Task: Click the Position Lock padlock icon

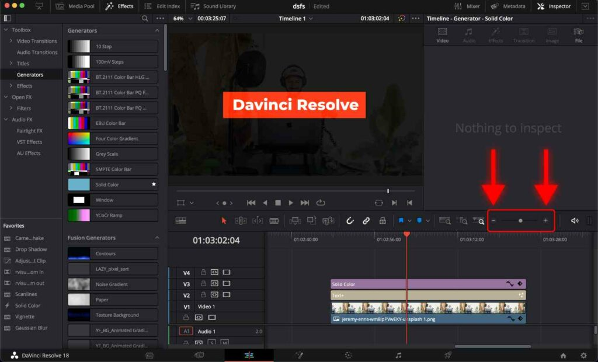Action: 383,220
